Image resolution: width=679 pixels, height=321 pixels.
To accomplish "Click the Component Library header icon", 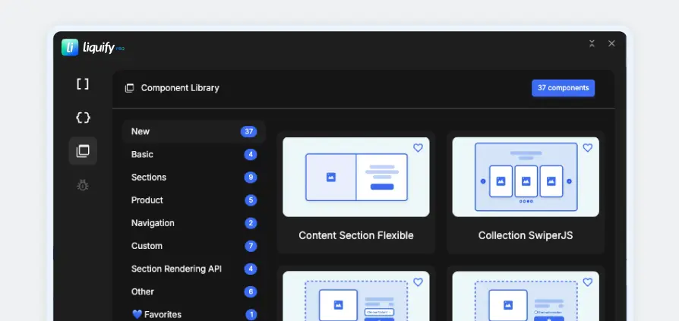I will coord(129,88).
